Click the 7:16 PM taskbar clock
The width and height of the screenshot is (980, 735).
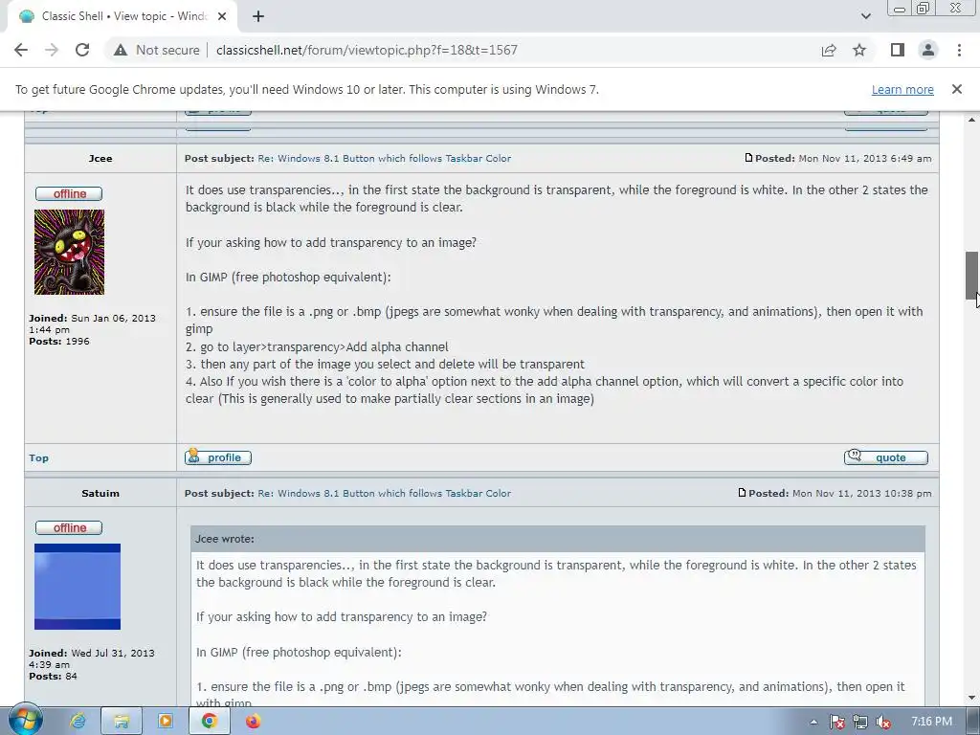point(932,722)
